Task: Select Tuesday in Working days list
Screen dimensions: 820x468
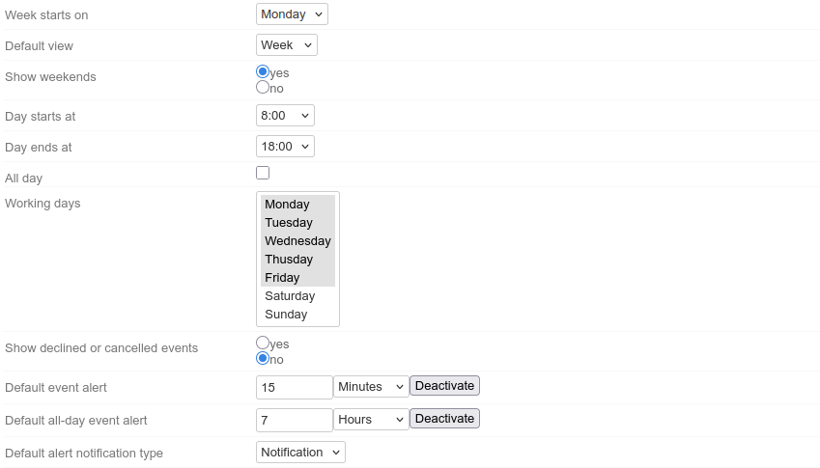Action: [289, 223]
